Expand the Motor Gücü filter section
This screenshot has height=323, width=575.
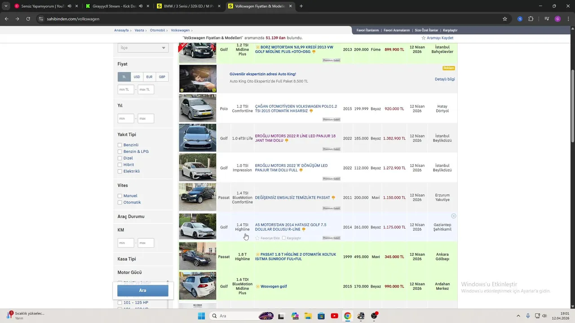[130, 272]
